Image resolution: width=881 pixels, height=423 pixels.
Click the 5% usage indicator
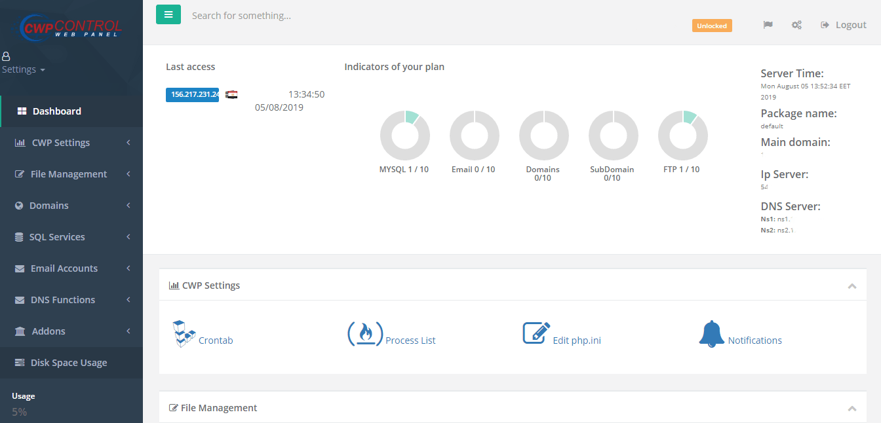pyautogui.click(x=19, y=412)
